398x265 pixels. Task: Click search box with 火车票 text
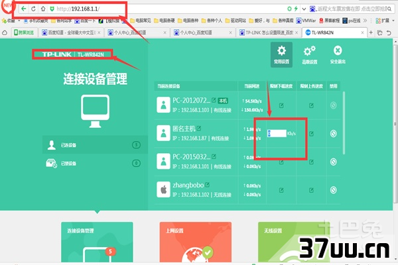(352, 9)
